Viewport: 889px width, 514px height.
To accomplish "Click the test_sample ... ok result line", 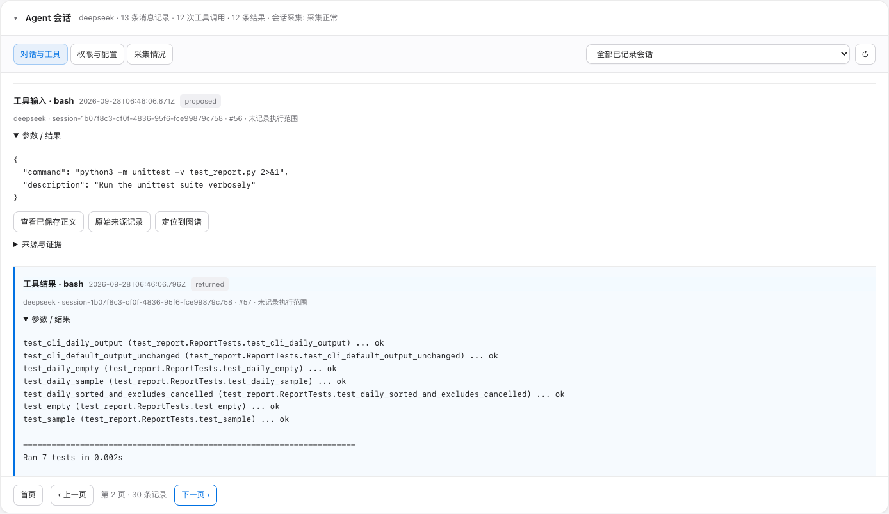I will 156,419.
